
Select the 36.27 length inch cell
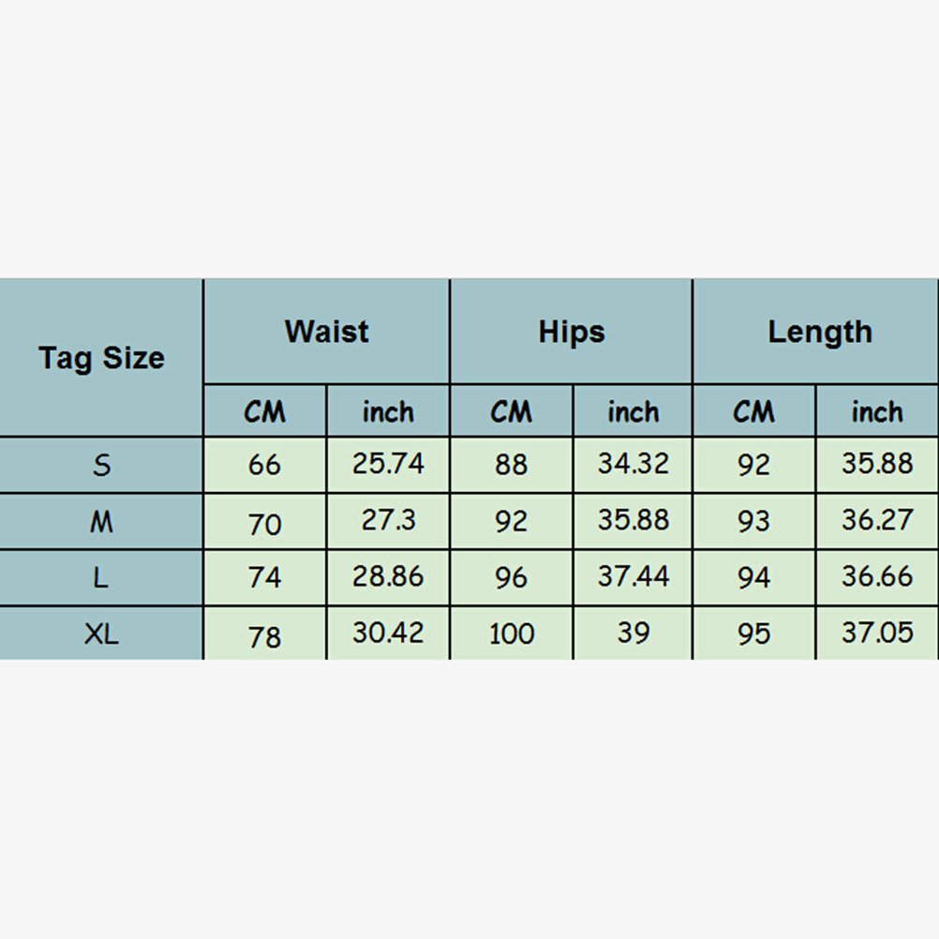pos(877,521)
